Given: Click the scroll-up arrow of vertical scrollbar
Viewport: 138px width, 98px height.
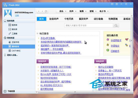Looking at the screenshot, I should (x=131, y=16).
